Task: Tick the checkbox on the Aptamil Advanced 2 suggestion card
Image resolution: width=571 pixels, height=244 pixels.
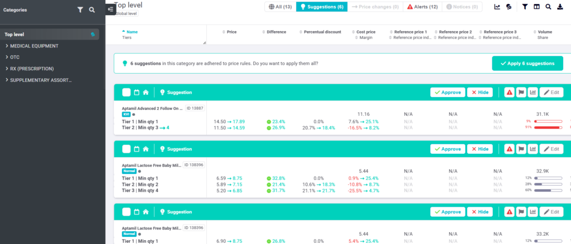Action: coord(126,92)
